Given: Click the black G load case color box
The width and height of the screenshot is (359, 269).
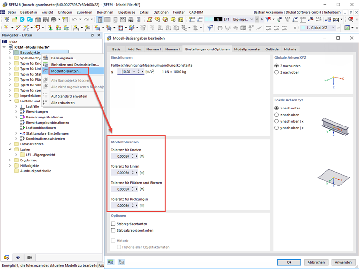Looking at the screenshot, I should pyautogui.click(x=218, y=19).
